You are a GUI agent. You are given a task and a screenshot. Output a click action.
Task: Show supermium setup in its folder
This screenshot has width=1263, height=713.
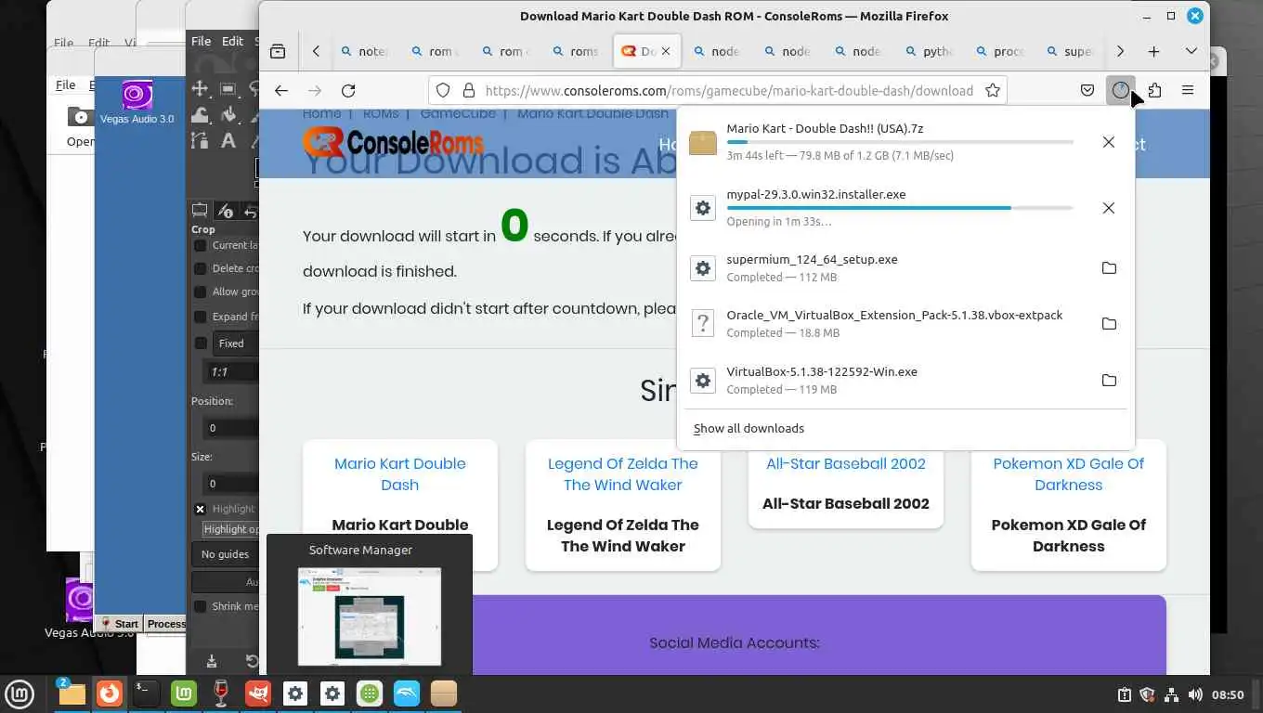pos(1108,267)
